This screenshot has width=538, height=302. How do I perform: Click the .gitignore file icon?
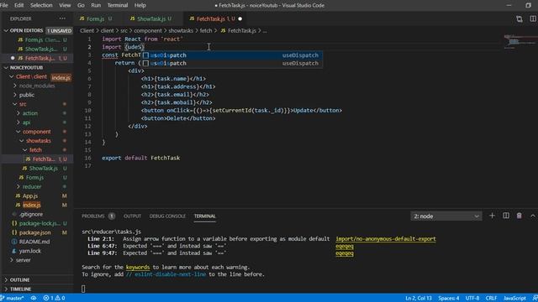(x=14, y=214)
